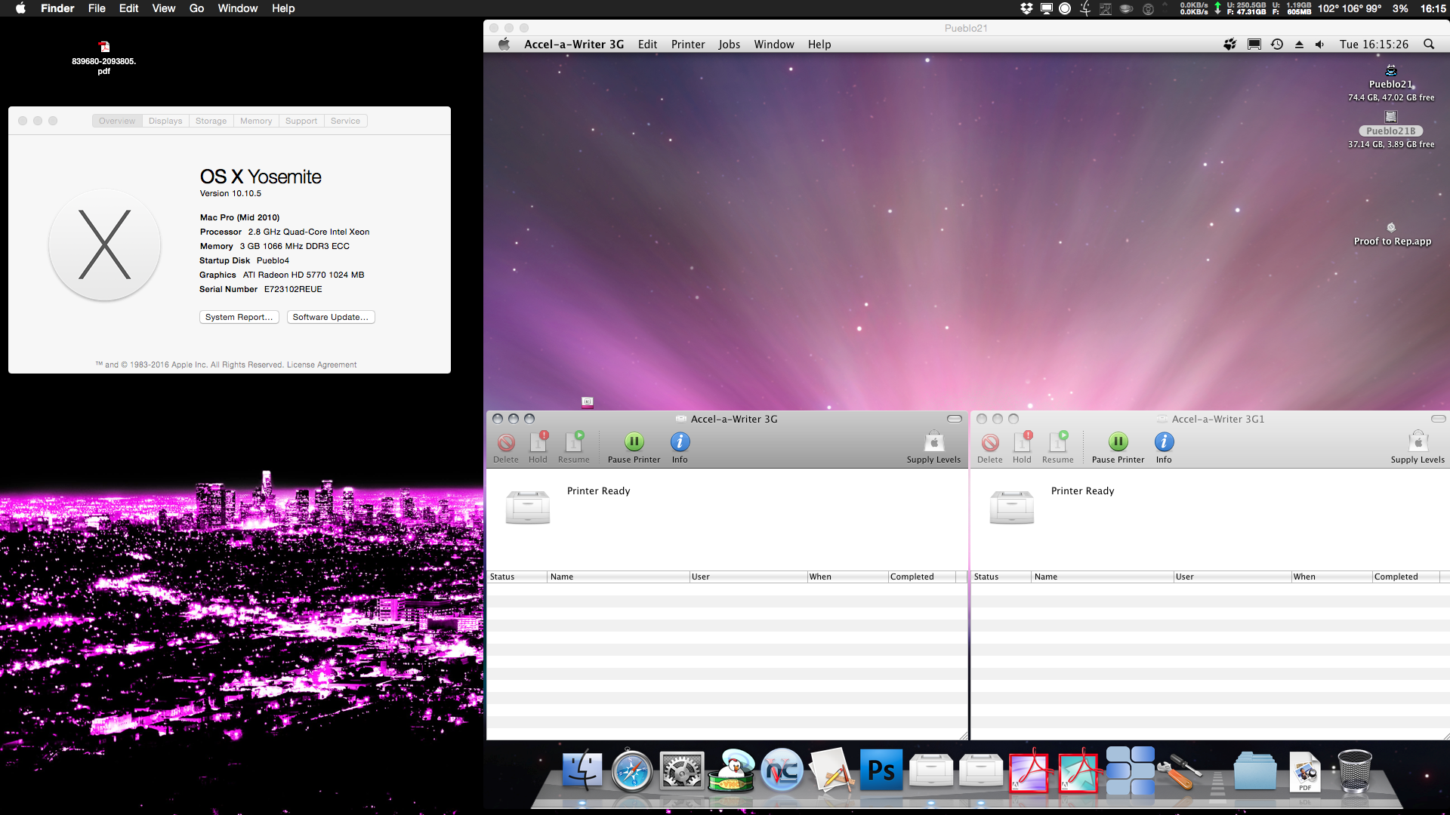Click 'Tue 16:15:26' clock in Pueblo21
Screen dimensions: 1450x815
[1374, 45]
